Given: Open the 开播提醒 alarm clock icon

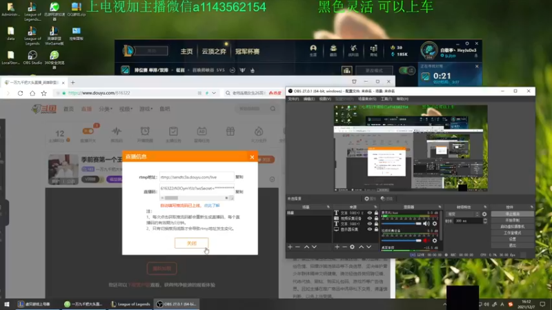Looking at the screenshot, I should (145, 132).
